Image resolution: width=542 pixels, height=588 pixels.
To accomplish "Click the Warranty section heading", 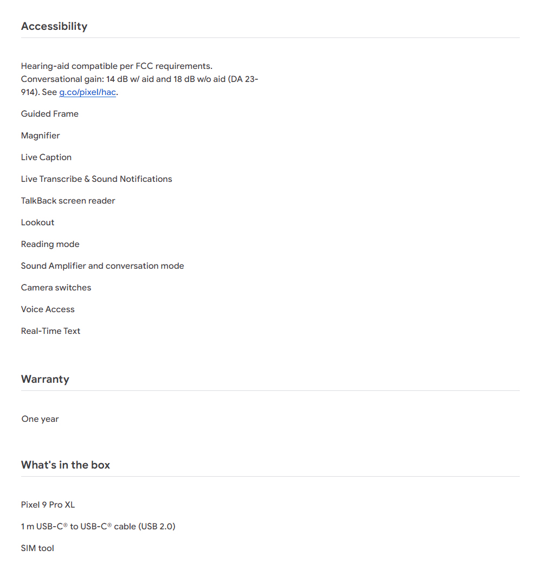I will 45,379.
